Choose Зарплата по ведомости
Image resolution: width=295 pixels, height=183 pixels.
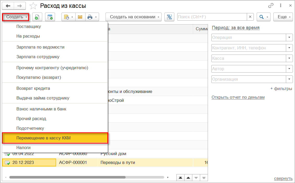[55, 47]
